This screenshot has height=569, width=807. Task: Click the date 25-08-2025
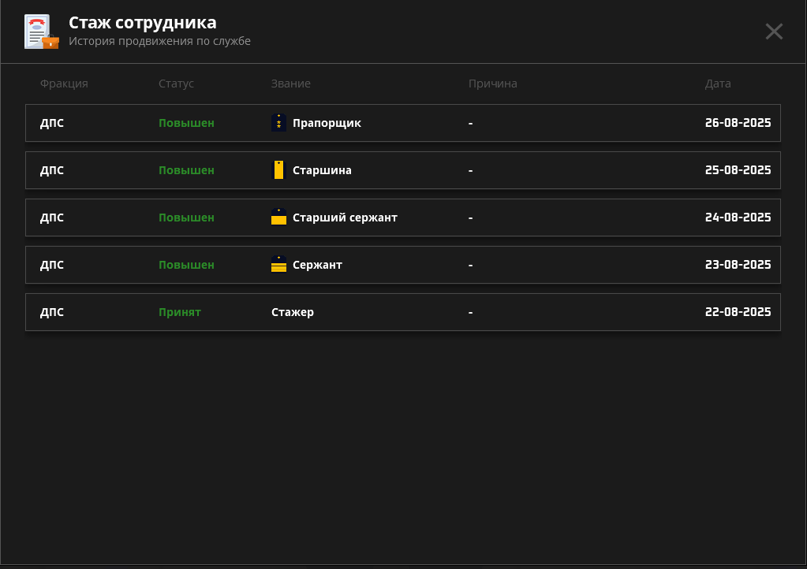tap(738, 170)
